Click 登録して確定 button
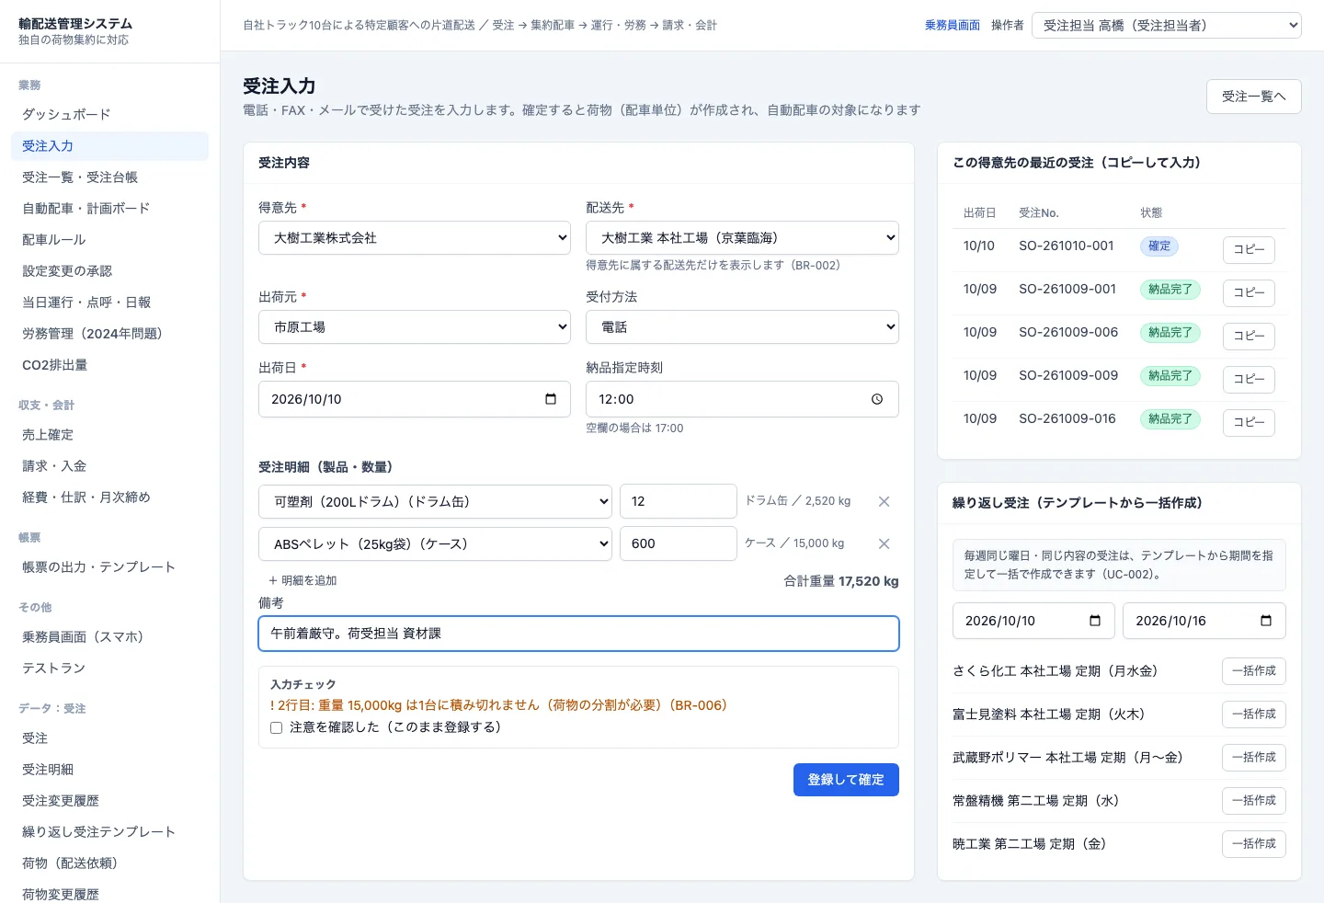The width and height of the screenshot is (1324, 903). click(846, 780)
